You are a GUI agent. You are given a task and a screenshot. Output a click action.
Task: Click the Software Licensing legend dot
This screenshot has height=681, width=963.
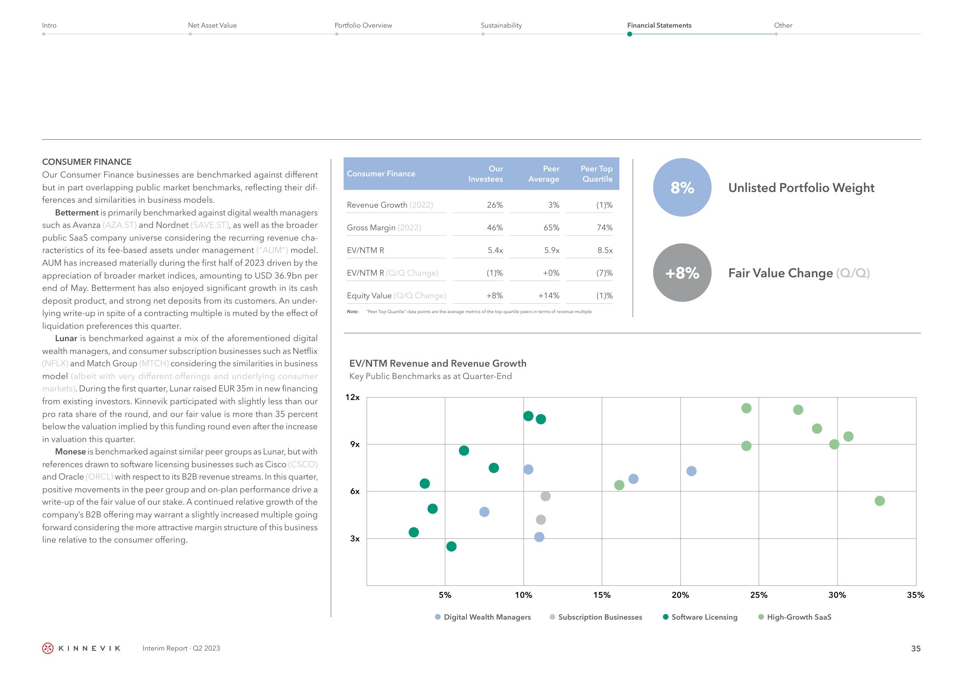tap(666, 617)
